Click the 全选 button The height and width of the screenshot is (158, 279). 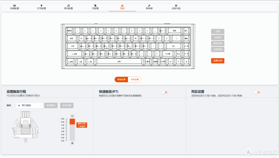(x=218, y=31)
